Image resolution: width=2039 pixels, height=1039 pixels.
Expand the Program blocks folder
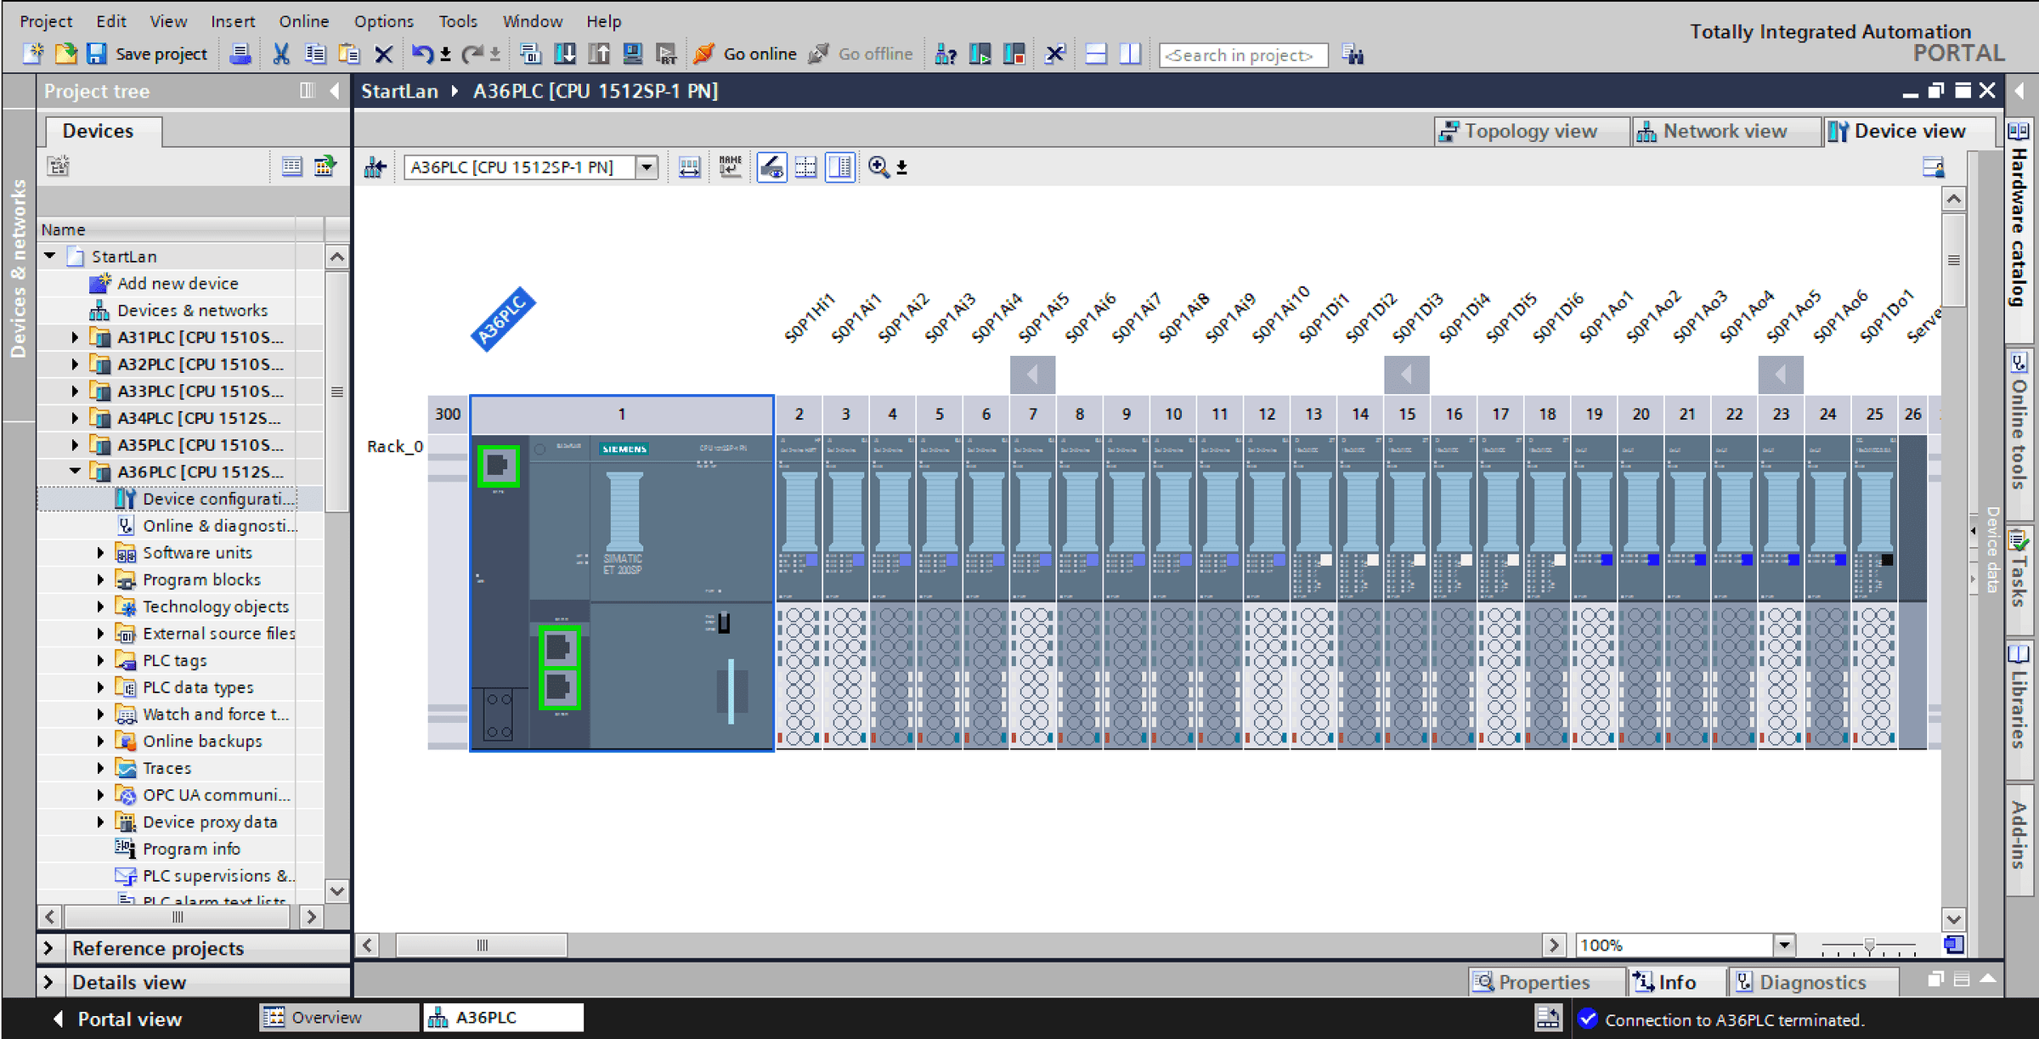100,579
